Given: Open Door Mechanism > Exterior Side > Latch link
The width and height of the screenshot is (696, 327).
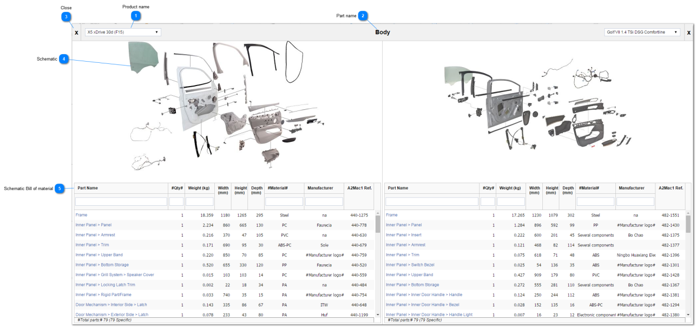Looking at the screenshot, I should [112, 315].
